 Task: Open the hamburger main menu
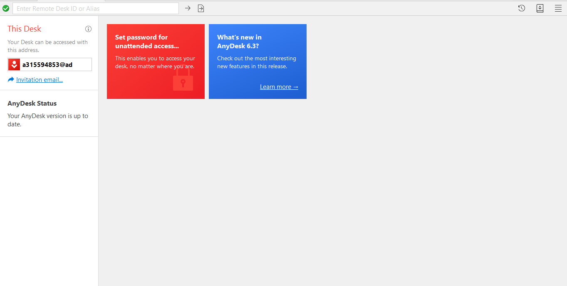(x=558, y=8)
